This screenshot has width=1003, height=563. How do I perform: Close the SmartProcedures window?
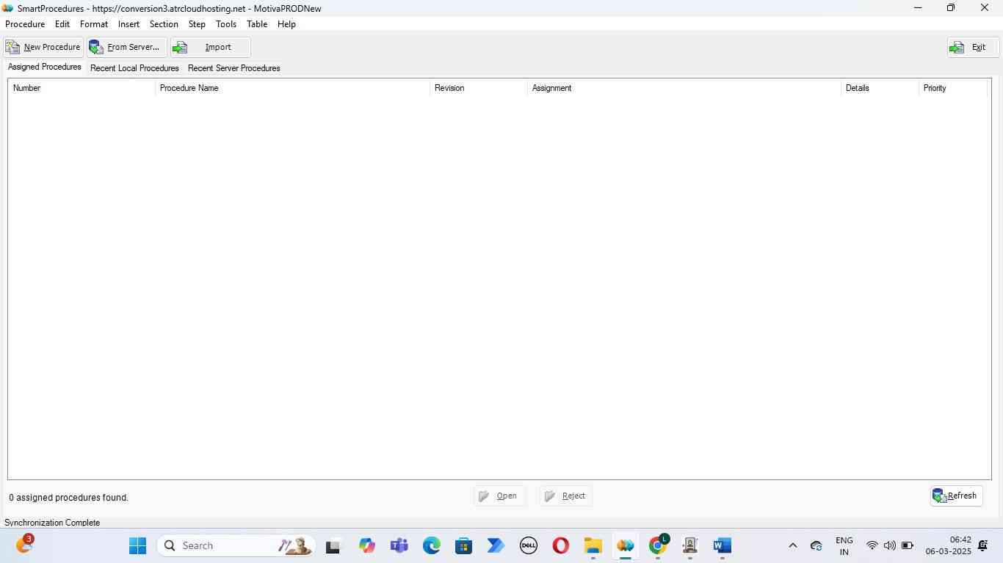coord(985,8)
